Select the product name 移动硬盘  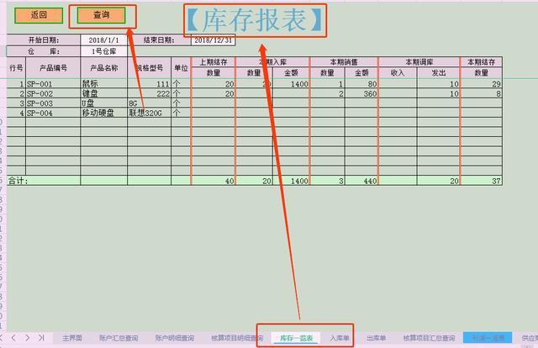104,113
